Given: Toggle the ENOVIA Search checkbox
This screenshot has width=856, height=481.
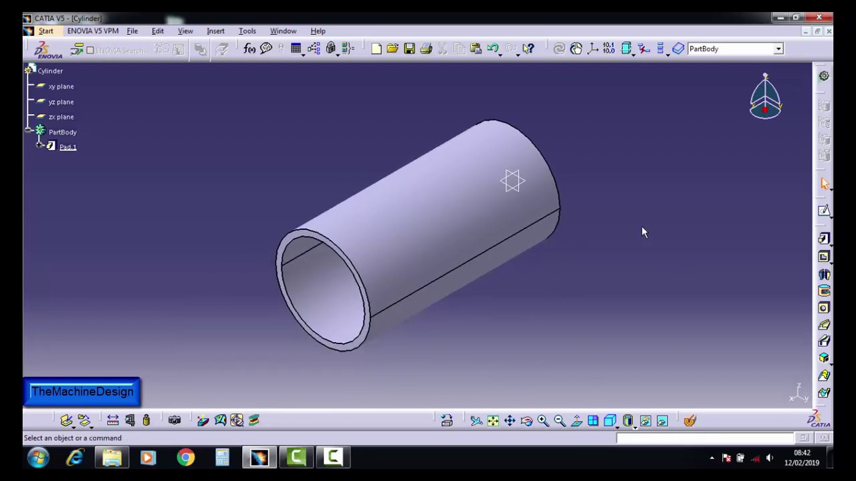Looking at the screenshot, I should (90, 50).
